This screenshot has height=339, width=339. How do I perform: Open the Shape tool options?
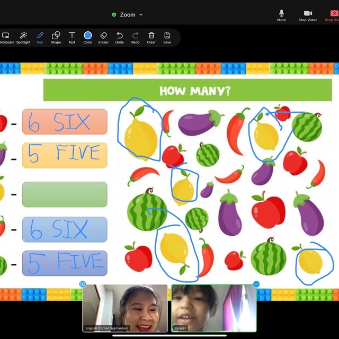coord(56,37)
